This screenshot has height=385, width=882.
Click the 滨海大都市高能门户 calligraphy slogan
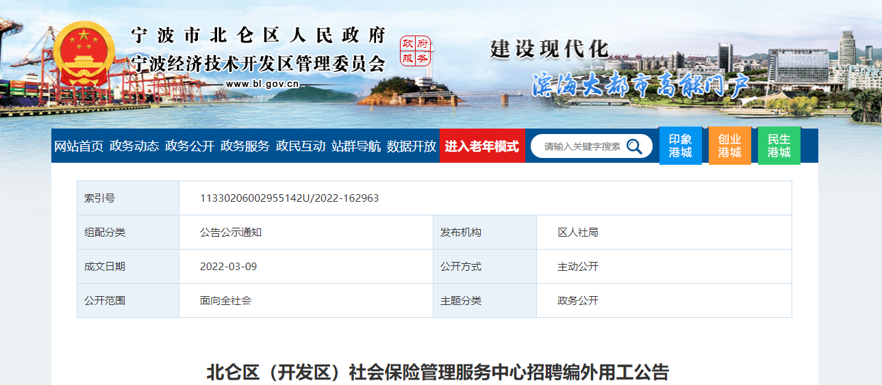click(641, 85)
